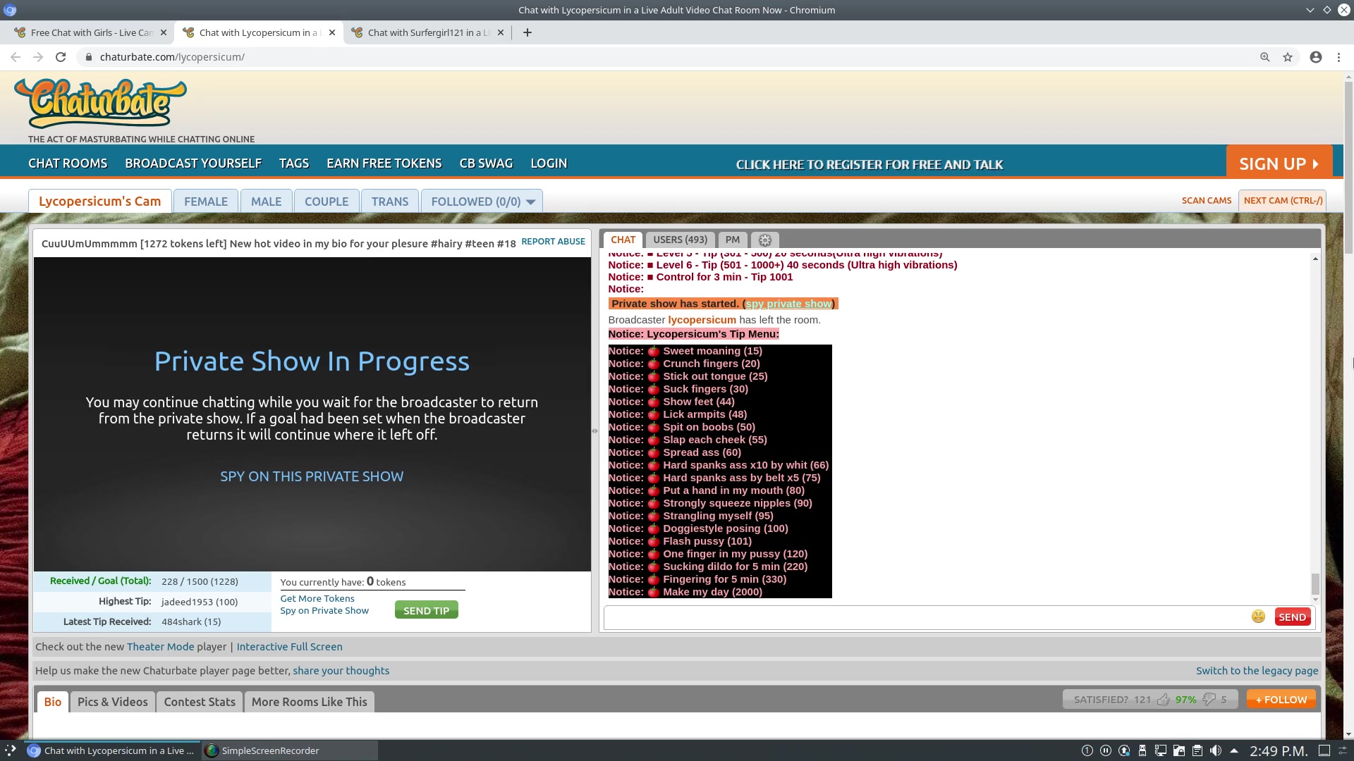Bookmark this page with star icon

coord(1288,57)
